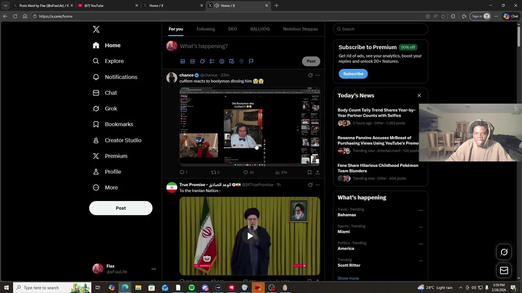This screenshot has height=293, width=522.
Task: Open options for America trend
Action: pyautogui.click(x=421, y=244)
